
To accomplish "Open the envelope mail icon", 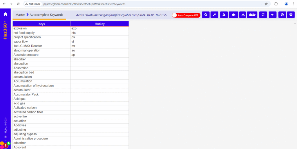I will click(x=291, y=15).
